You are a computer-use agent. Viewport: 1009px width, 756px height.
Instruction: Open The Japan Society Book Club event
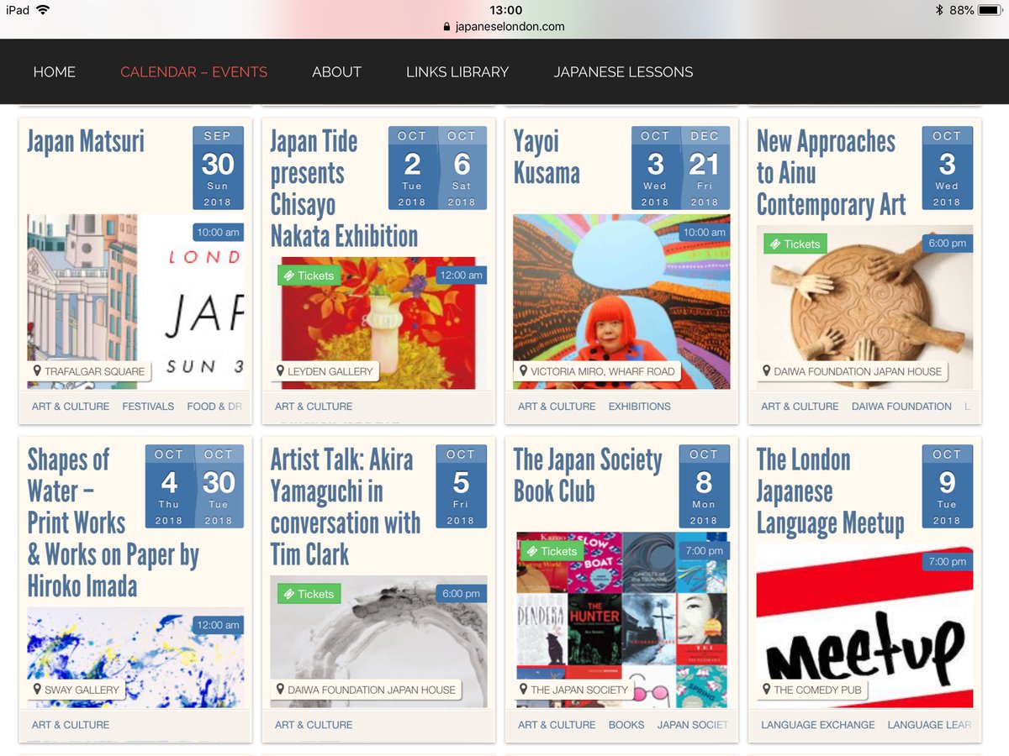(x=588, y=475)
